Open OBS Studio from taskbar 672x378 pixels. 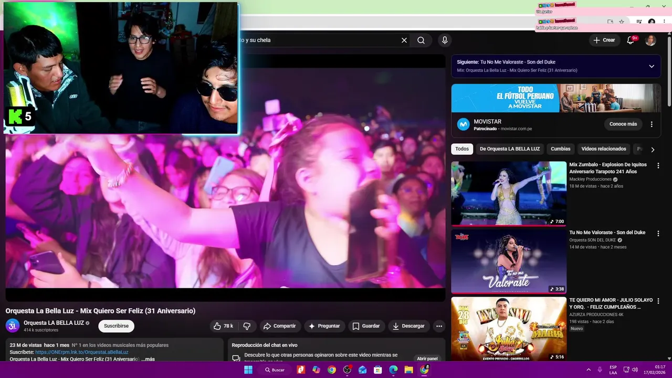point(347,370)
